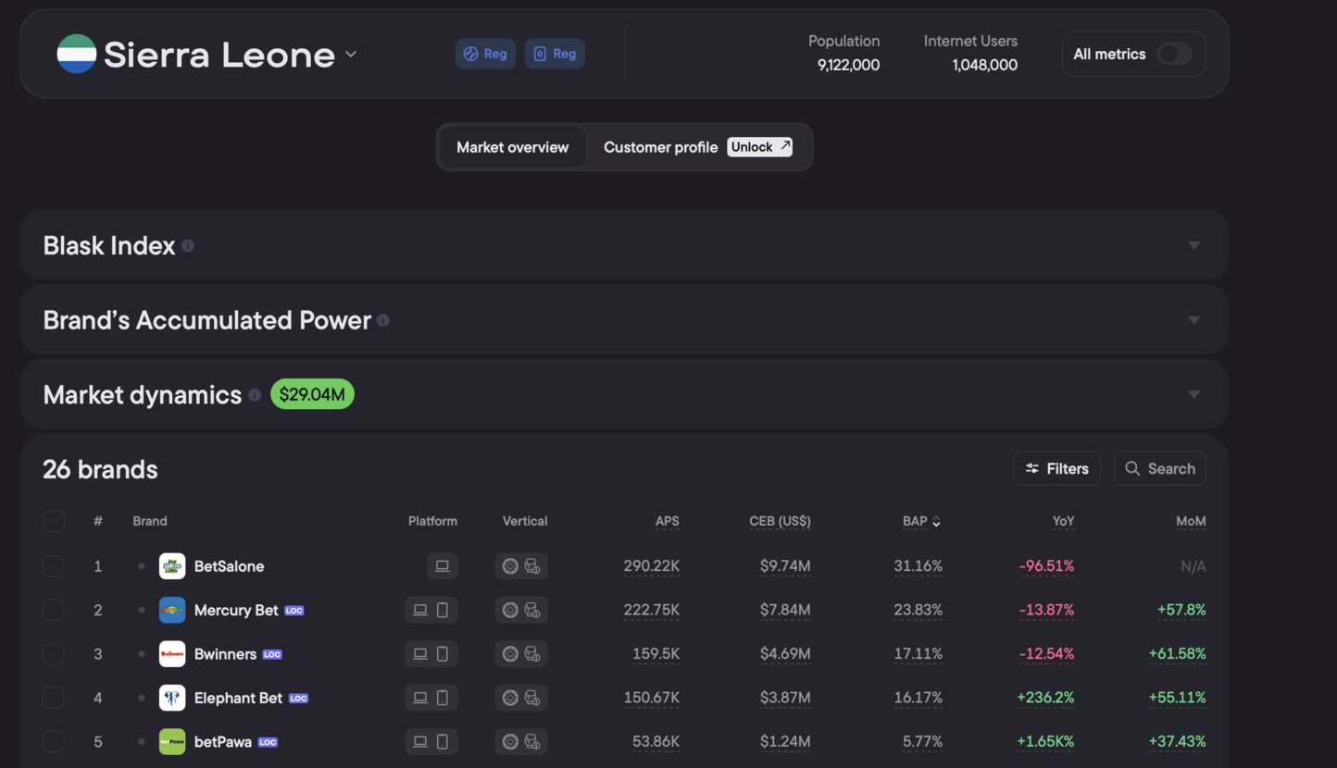Check the select-all checkbox in table header
The height and width of the screenshot is (768, 1337).
[x=54, y=521]
